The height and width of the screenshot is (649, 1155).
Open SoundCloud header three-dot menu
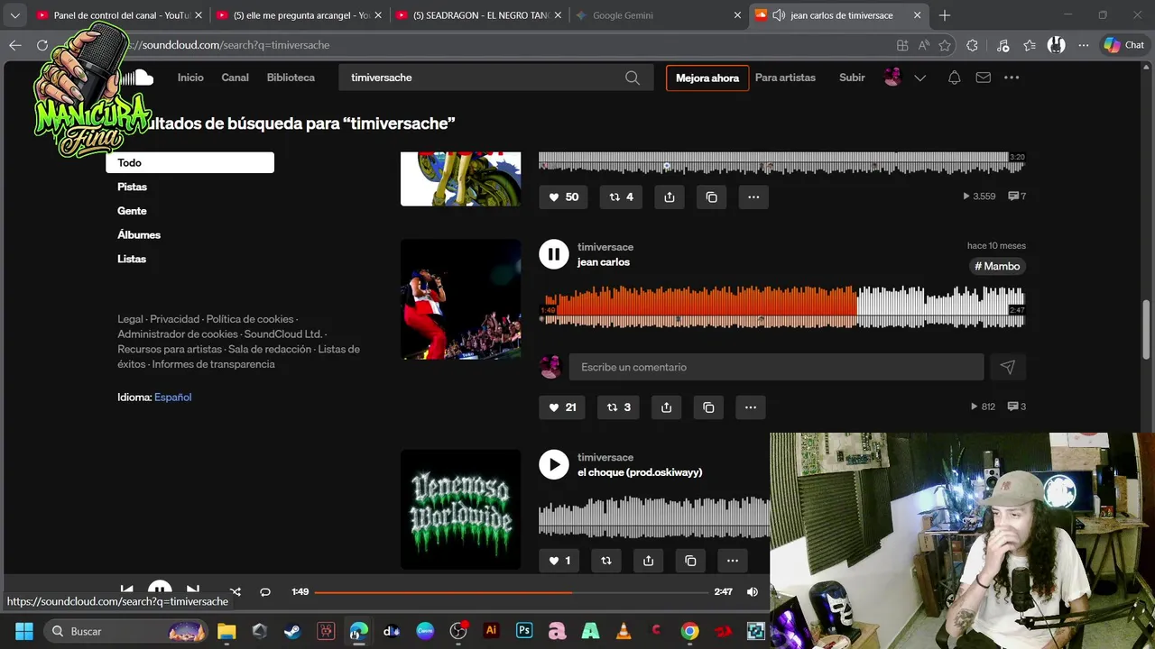(x=1012, y=78)
